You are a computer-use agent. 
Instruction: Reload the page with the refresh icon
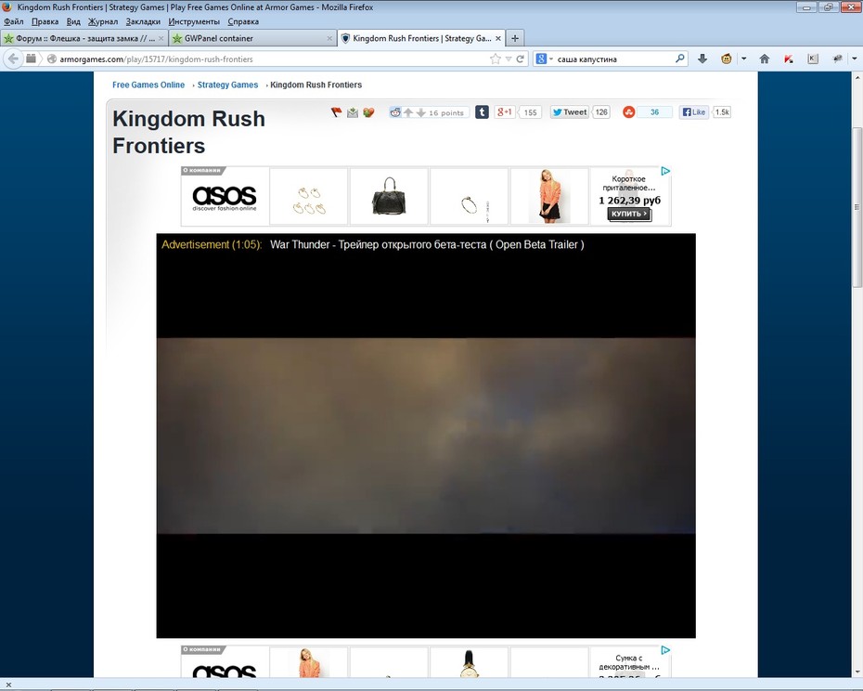tap(520, 59)
